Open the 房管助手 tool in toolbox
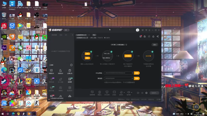This screenshot has height=116, width=207. pos(61,72)
